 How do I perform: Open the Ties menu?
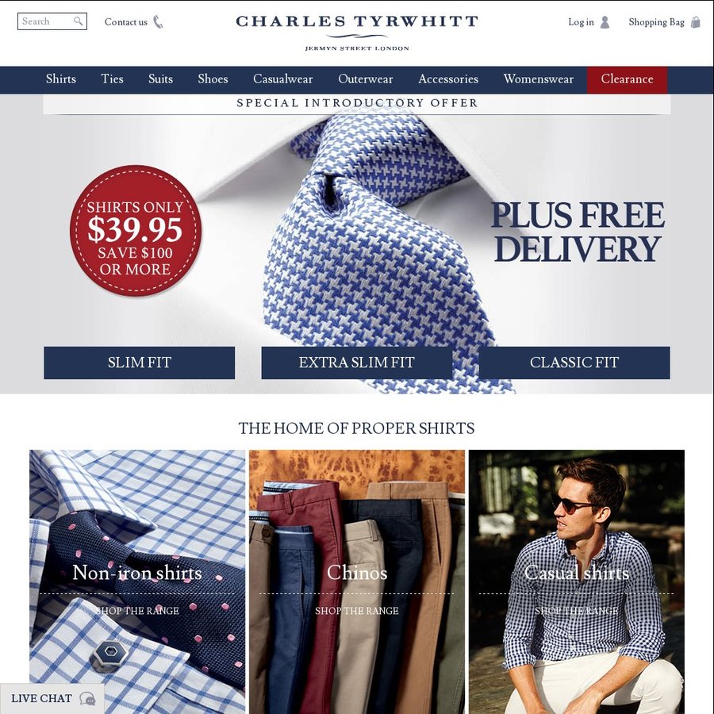pos(112,79)
